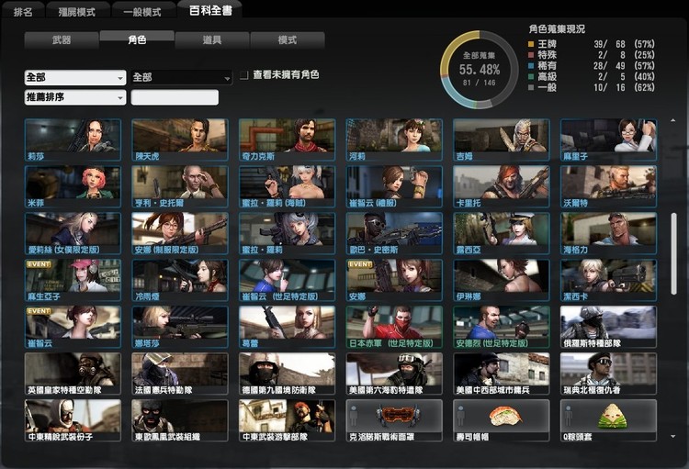Viewport: 689px width, 469px height.
Task: Select 日本赤軍 (世足特定版) card
Action: coord(394,327)
